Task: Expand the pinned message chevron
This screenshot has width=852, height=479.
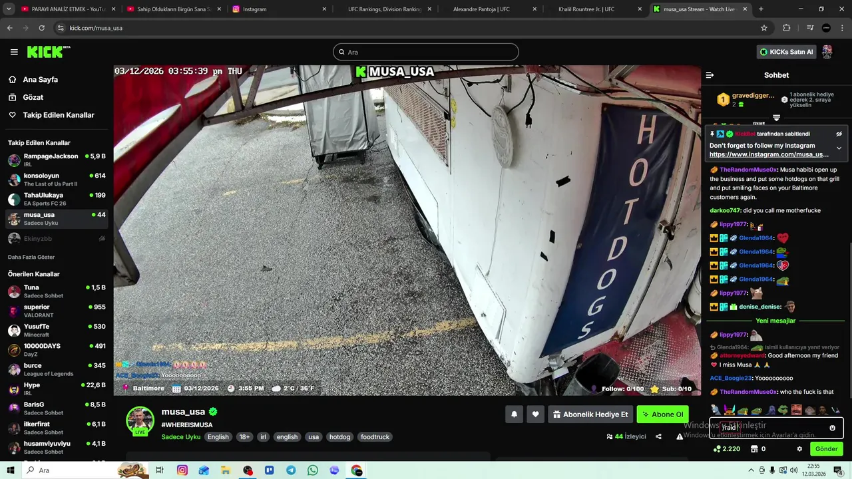Action: coord(839,148)
